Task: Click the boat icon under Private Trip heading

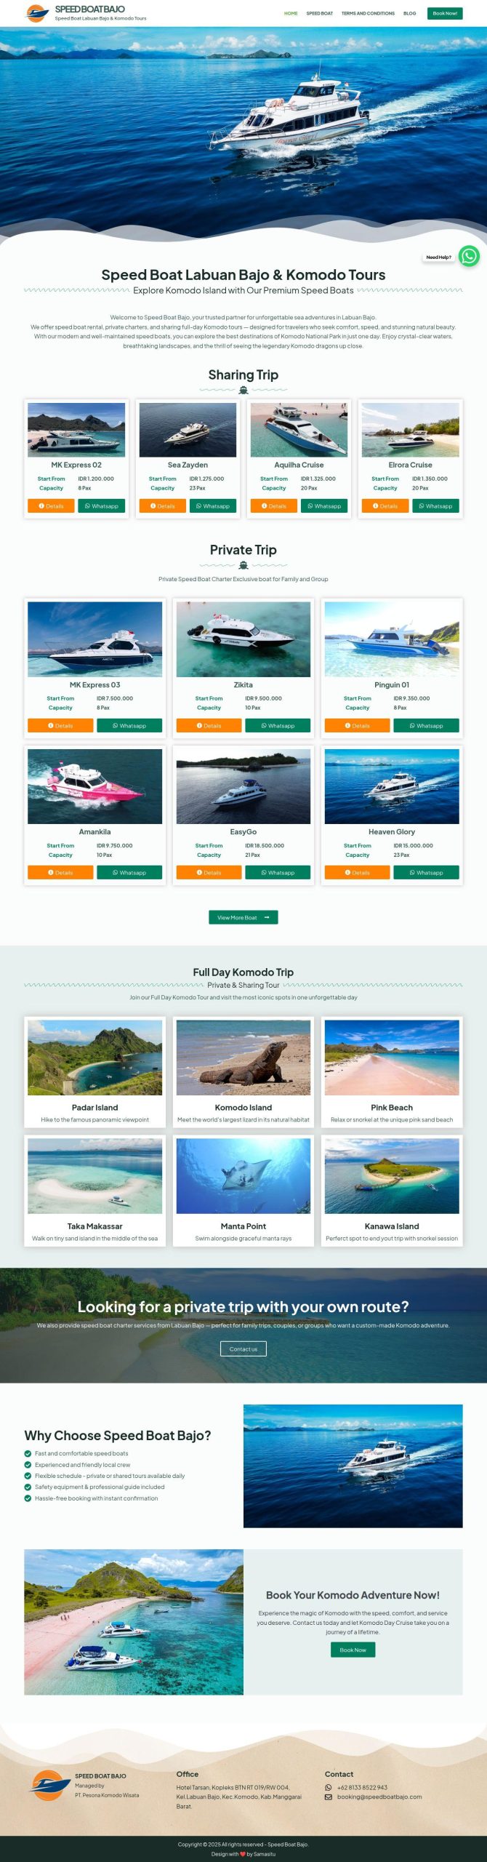Action: [243, 565]
